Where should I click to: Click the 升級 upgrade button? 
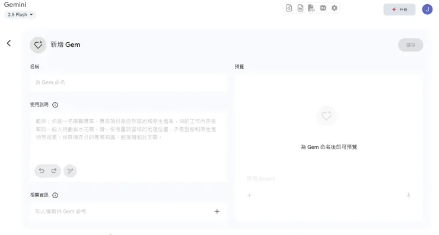pyautogui.click(x=399, y=9)
